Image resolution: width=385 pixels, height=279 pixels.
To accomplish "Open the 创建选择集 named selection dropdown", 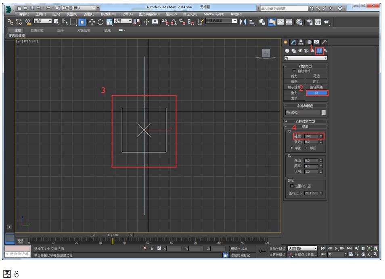I will coord(221,21).
